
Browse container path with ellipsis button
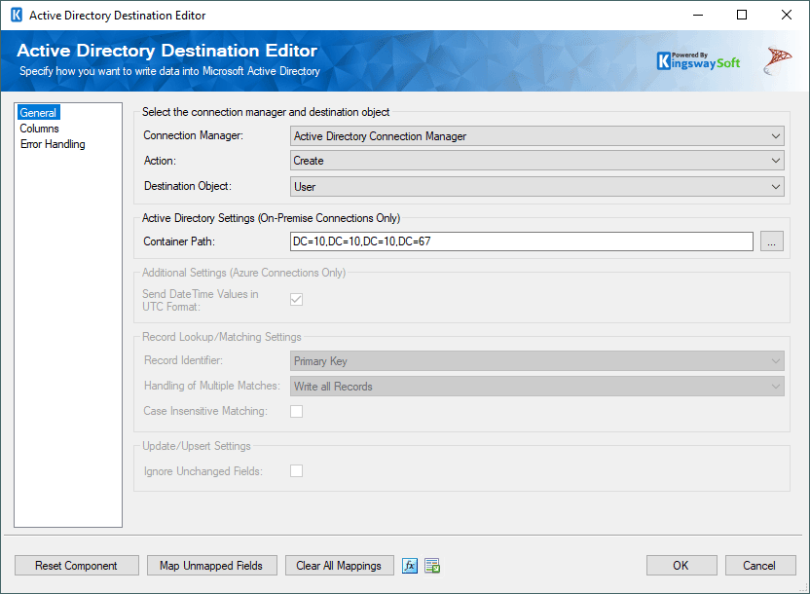(772, 241)
